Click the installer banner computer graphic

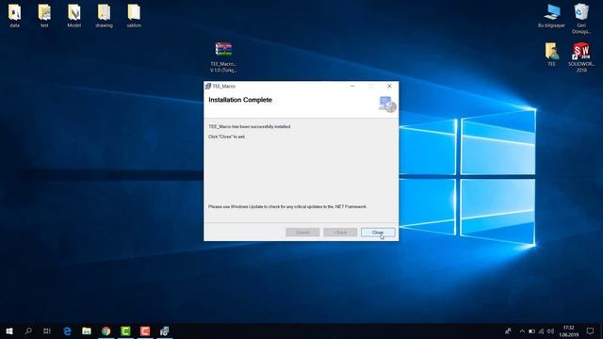click(387, 105)
